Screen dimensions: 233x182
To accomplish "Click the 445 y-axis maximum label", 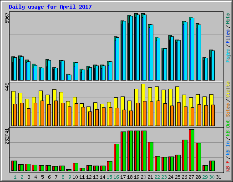I will coord(7,87).
